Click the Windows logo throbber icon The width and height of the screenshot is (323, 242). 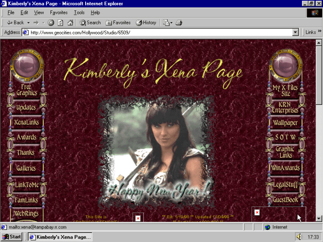[x=315, y=13]
